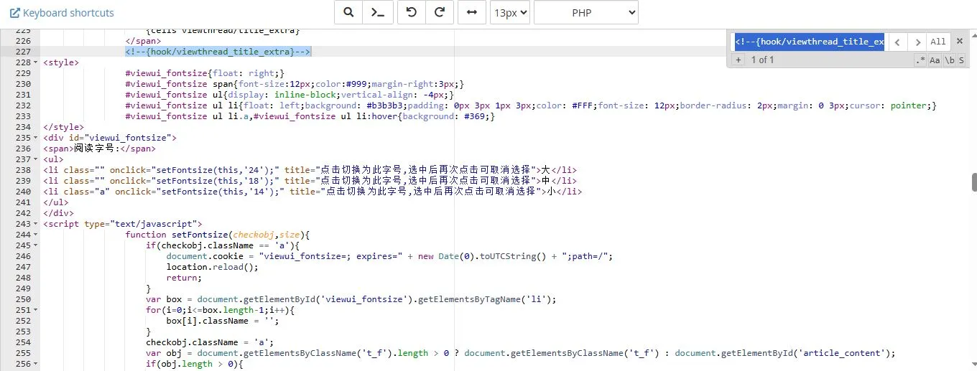Click the 'checkobj.className = 'a';' line
This screenshot has width=977, height=371.
[x=210, y=342]
